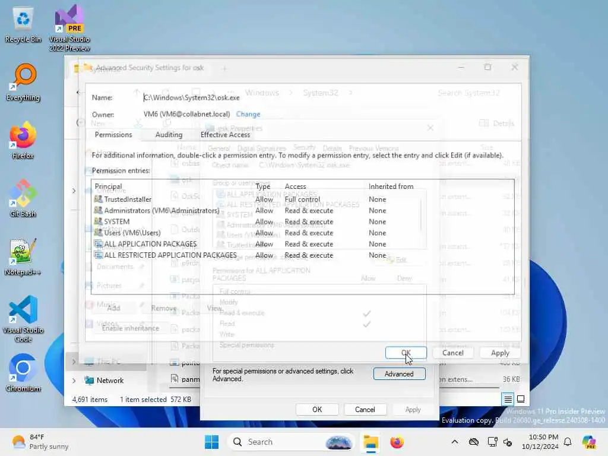
Task: Select the Users (VM6\Users) entry
Action: pyautogui.click(x=302, y=233)
